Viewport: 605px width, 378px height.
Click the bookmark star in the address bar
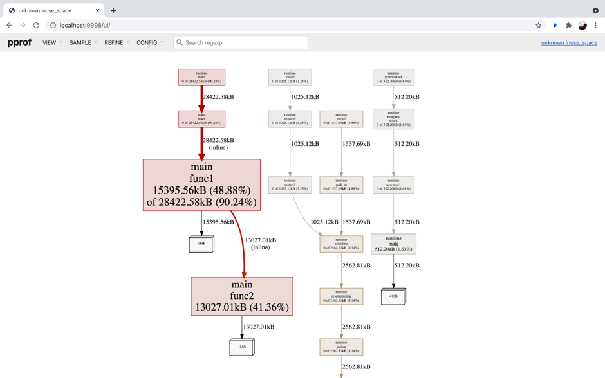point(539,25)
